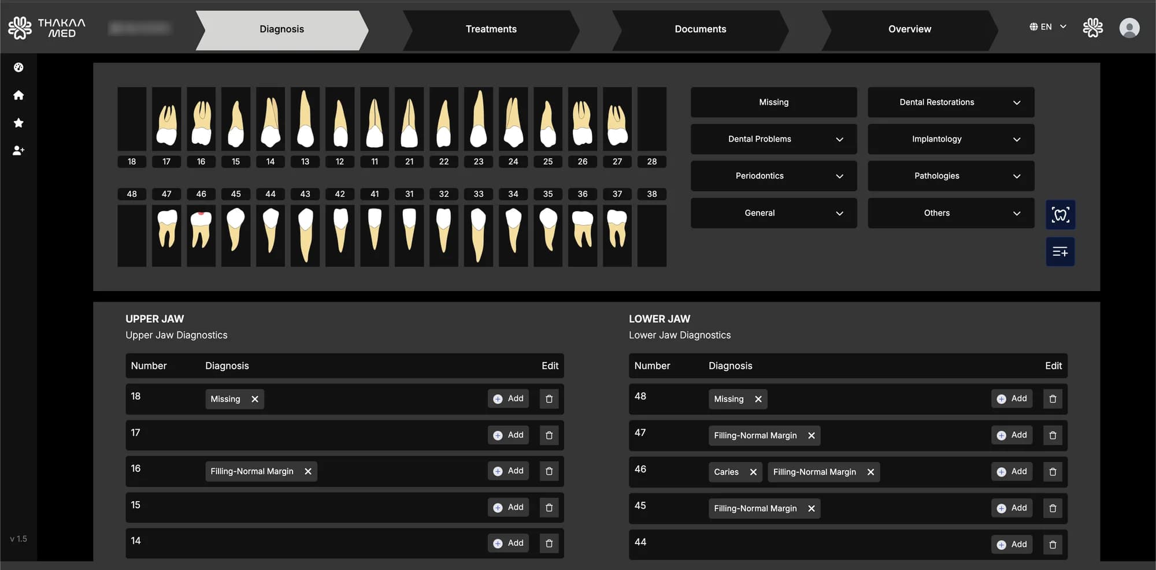The image size is (1156, 570).
Task: Select lower tooth 46 with caries
Action: [201, 235]
